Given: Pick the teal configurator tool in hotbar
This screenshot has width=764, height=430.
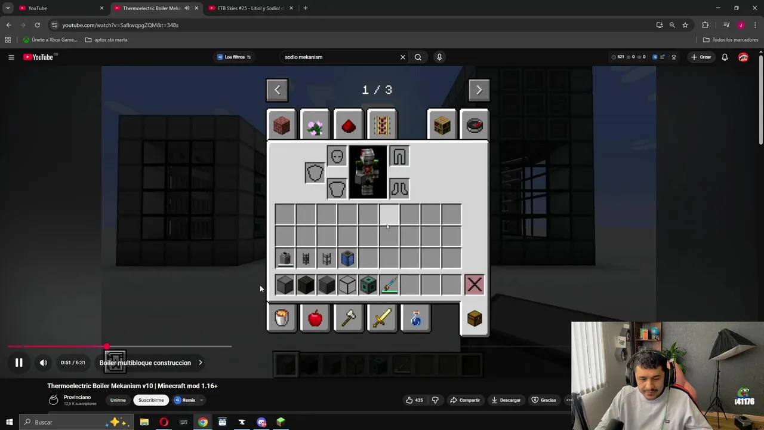Looking at the screenshot, I should 389,284.
